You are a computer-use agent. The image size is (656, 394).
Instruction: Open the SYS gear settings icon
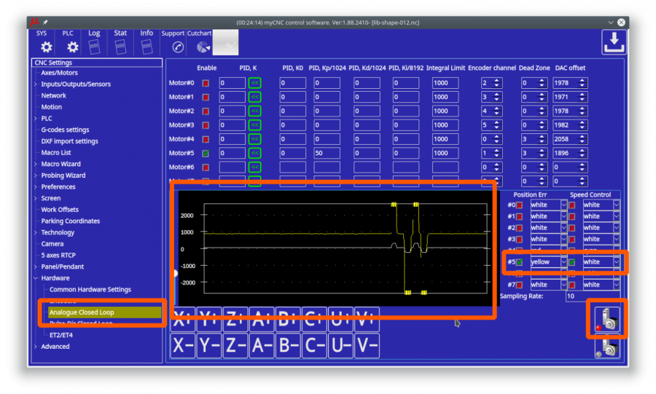click(x=46, y=47)
